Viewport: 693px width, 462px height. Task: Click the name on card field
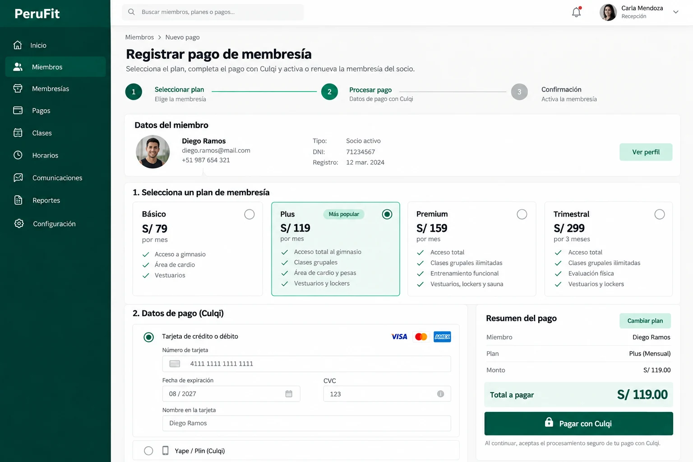tap(306, 423)
